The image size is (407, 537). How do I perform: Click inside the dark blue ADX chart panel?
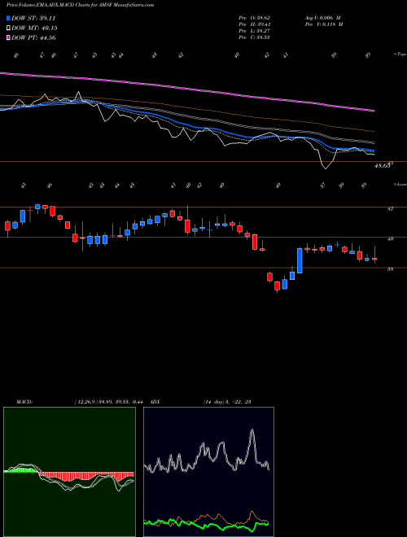(x=208, y=472)
